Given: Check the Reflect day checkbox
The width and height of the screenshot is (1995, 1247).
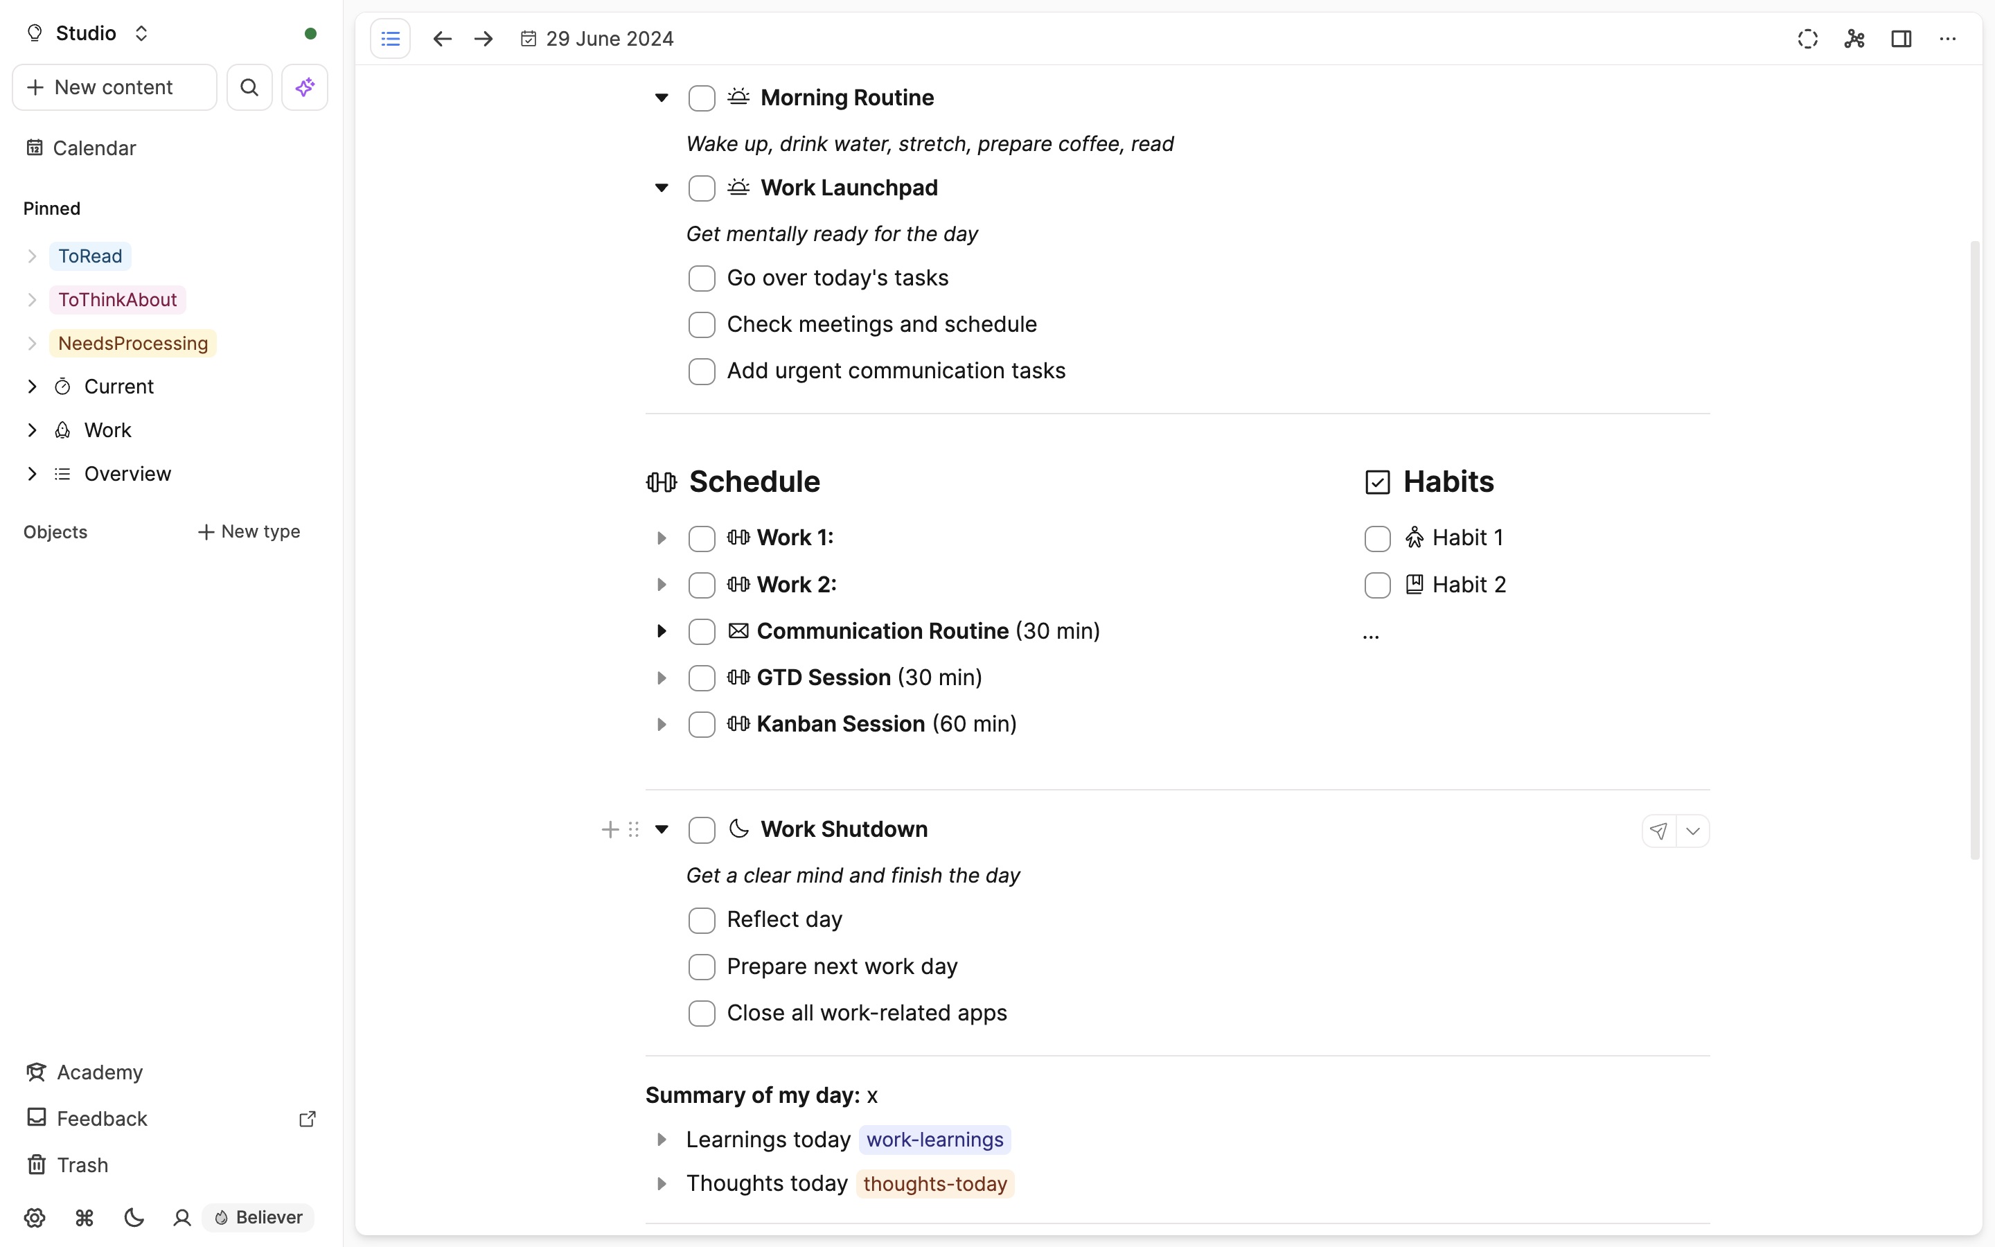Looking at the screenshot, I should [702, 921].
